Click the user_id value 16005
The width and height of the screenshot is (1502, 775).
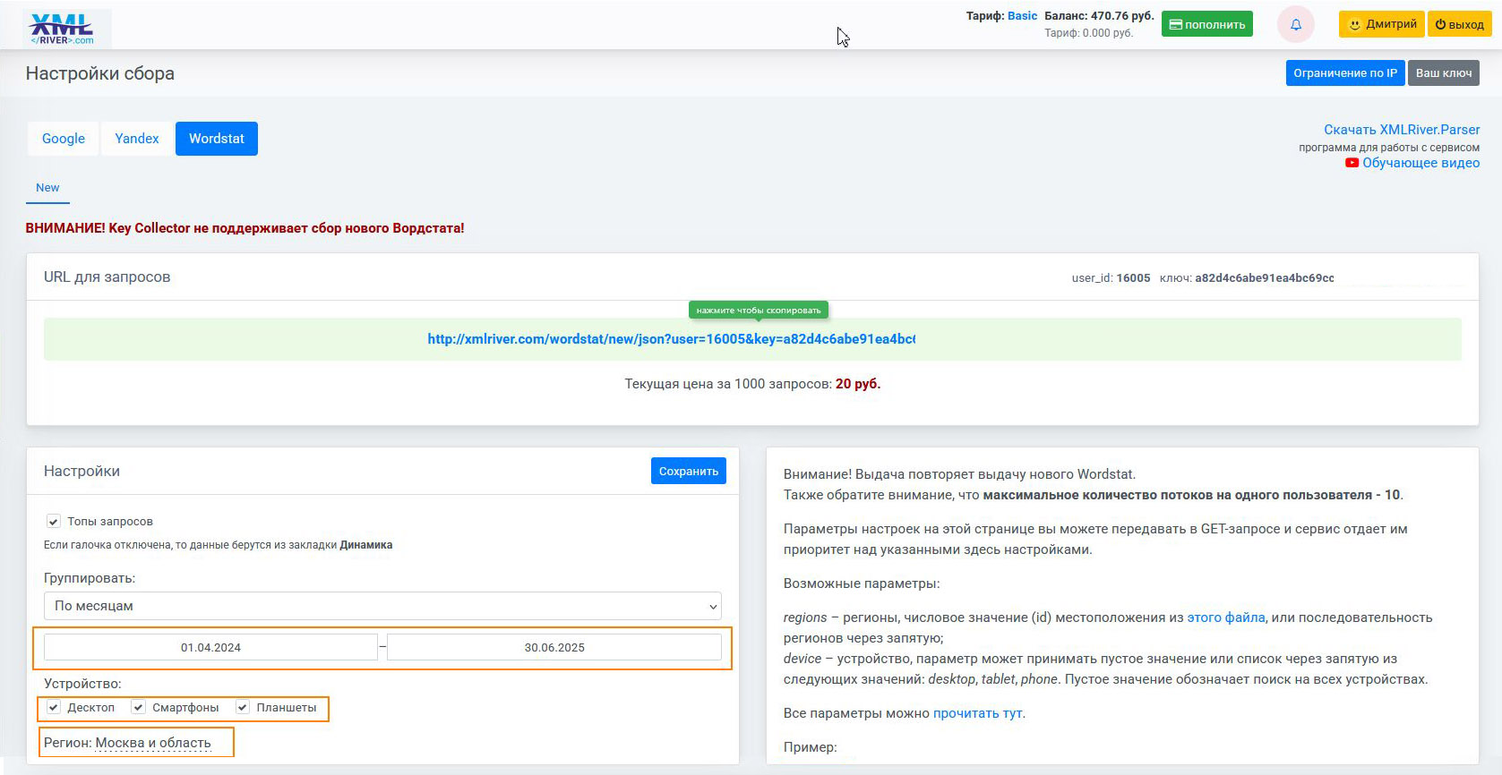(x=1133, y=278)
